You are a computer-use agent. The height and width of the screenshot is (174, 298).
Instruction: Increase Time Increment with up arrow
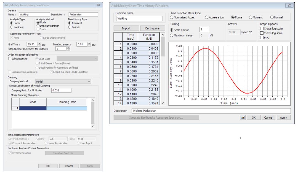click(x=89, y=43)
